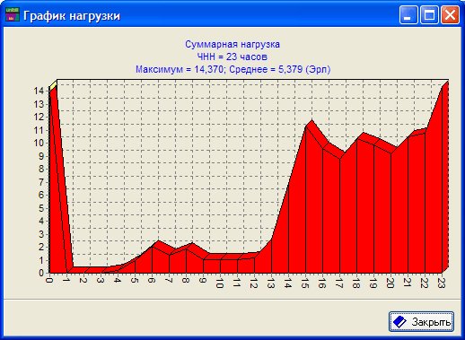The width and height of the screenshot is (465, 340).
Task: Click the Y-axis label 14
Action: coord(39,91)
